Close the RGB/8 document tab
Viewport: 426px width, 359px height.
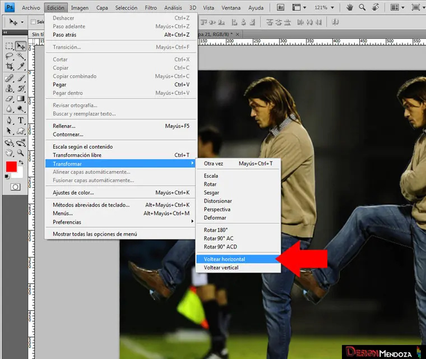tap(238, 34)
